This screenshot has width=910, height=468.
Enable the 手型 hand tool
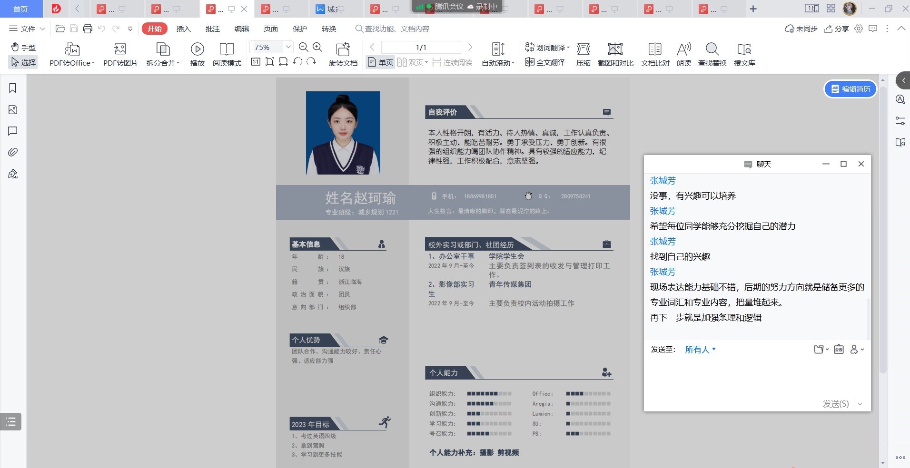tap(23, 47)
